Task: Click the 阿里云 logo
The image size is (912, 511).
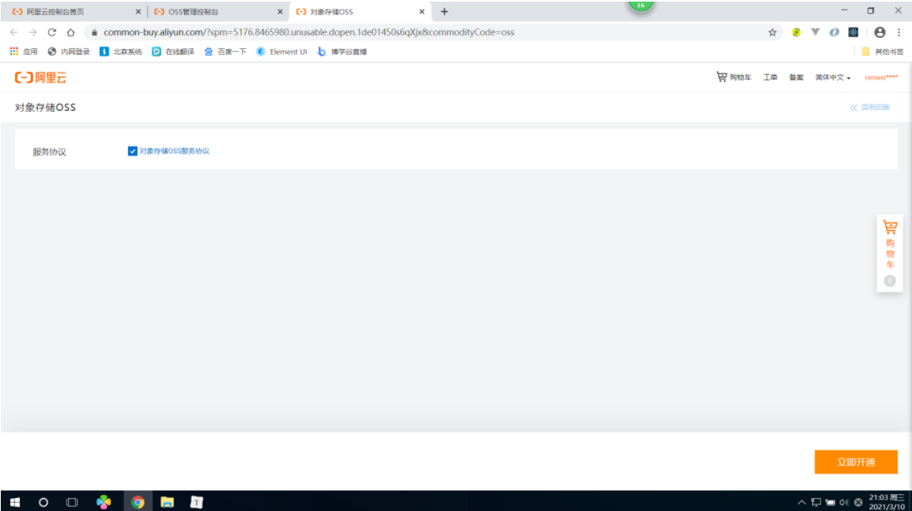Action: (x=41, y=77)
